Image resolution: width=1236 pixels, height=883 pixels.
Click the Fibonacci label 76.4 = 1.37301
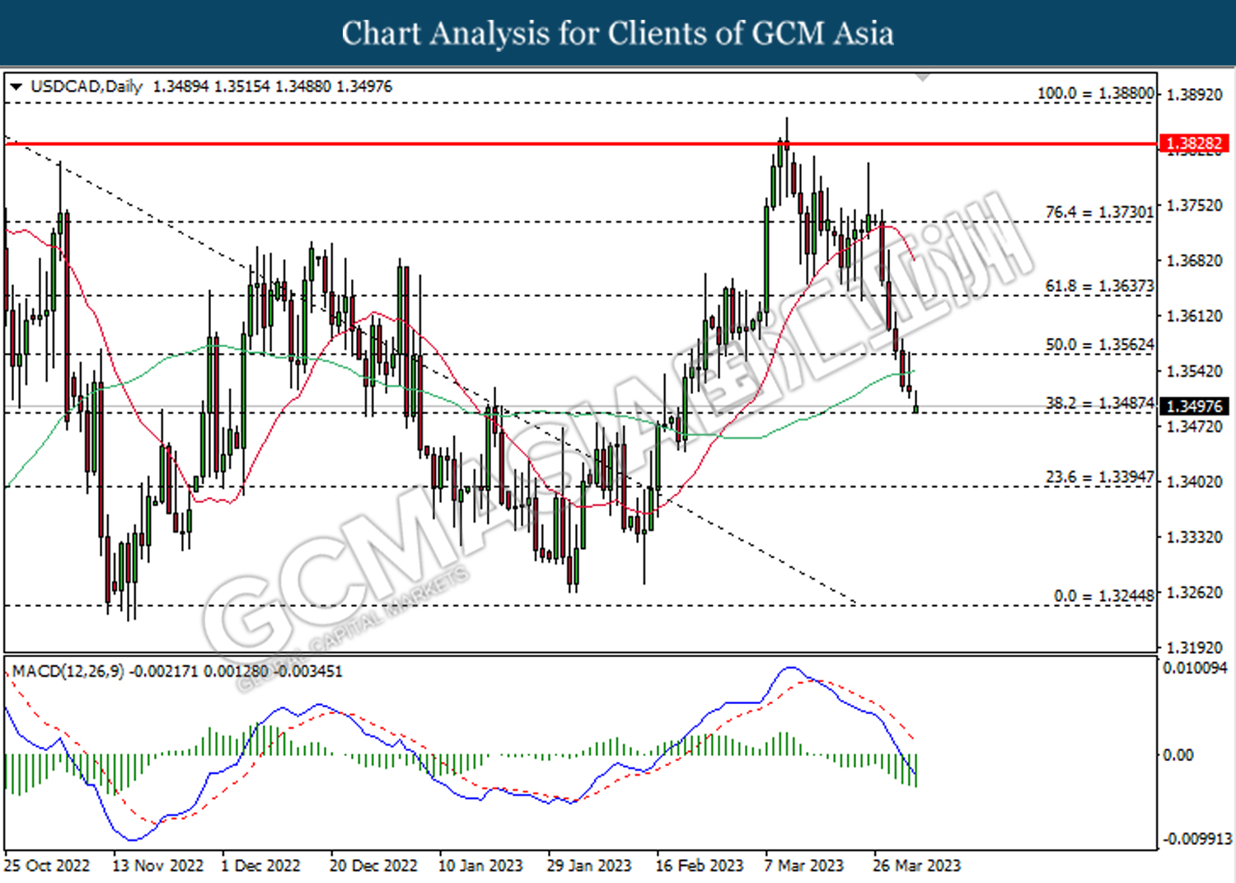coord(1099,212)
